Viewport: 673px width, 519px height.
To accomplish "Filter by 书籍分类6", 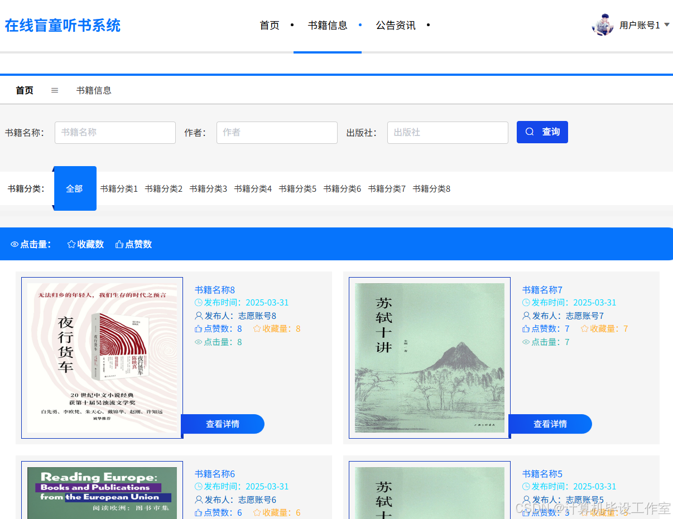I will point(342,189).
